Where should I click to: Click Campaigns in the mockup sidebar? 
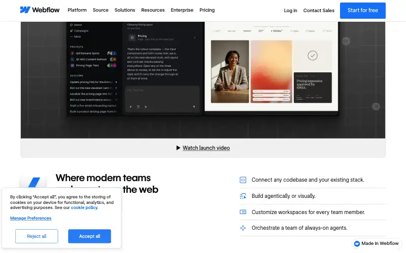(81, 31)
